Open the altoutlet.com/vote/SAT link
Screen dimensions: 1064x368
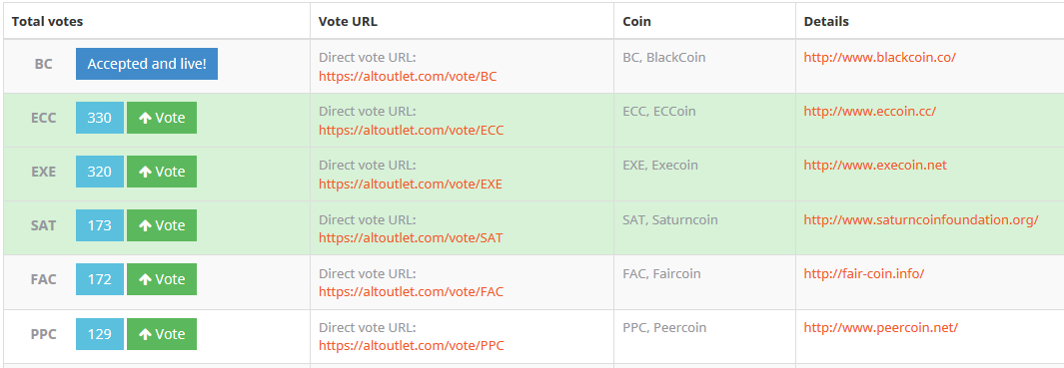[x=411, y=238]
